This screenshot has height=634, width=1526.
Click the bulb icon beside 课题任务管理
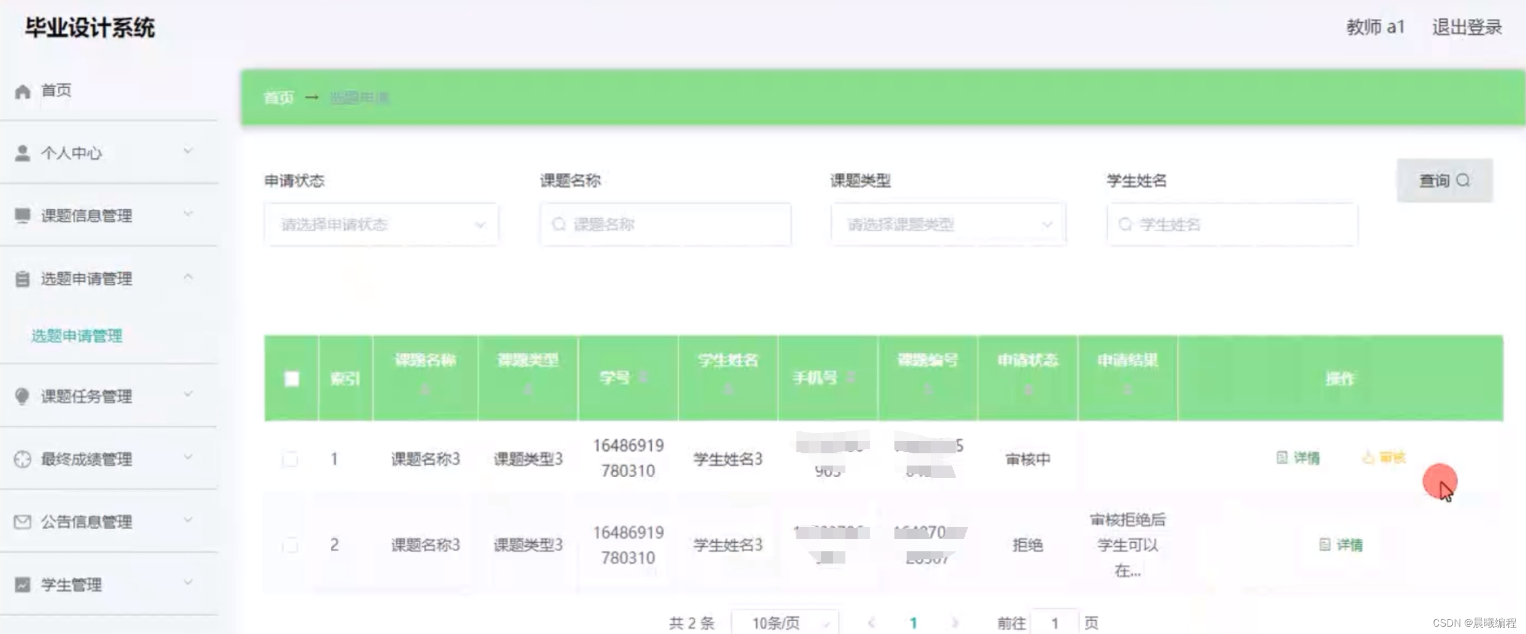pos(23,396)
